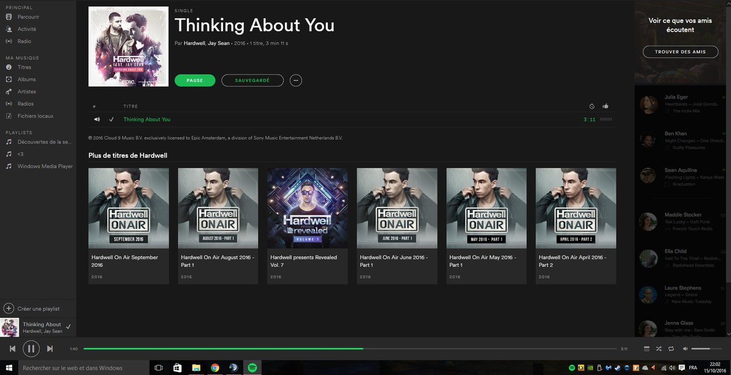731x375 pixels.
Task: Click the single's large cover art
Action: point(129,46)
